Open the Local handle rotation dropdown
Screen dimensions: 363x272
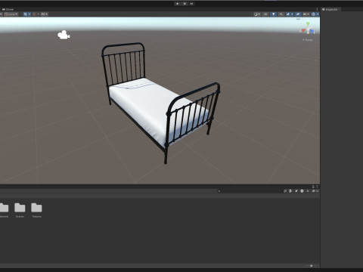tap(11, 14)
